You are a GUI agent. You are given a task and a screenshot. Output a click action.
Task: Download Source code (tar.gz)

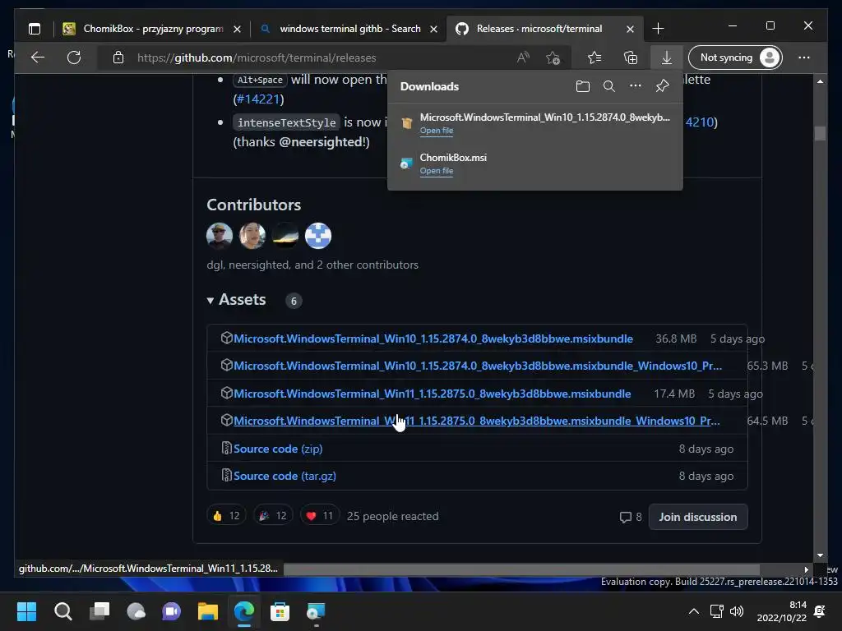pyautogui.click(x=285, y=476)
